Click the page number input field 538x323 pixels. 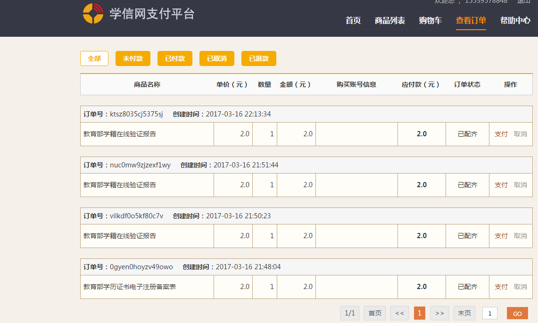click(489, 313)
